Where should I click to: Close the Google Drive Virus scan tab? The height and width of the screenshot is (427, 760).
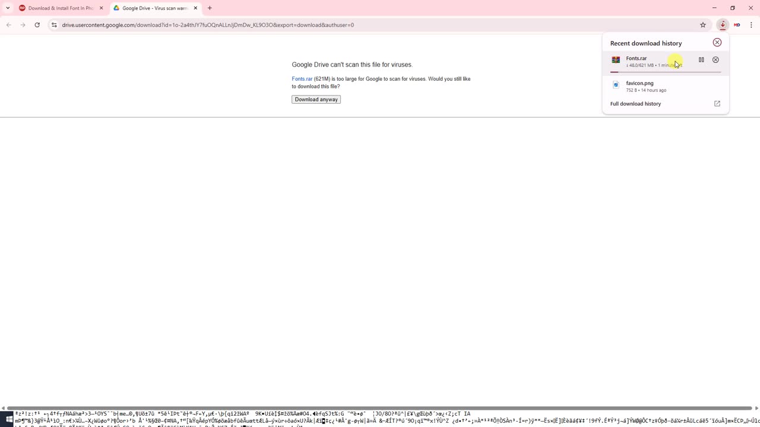click(195, 8)
